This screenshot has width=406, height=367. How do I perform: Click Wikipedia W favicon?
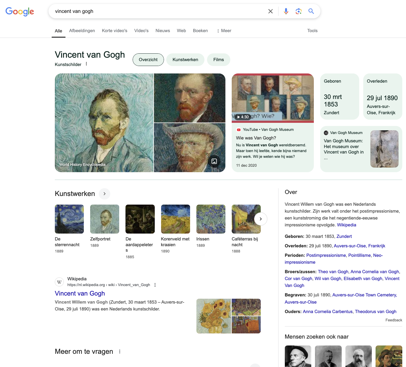click(x=59, y=282)
